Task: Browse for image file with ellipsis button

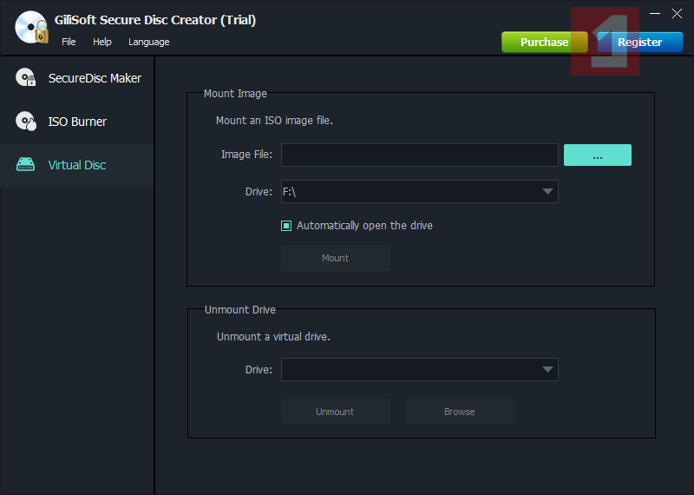Action: click(598, 155)
